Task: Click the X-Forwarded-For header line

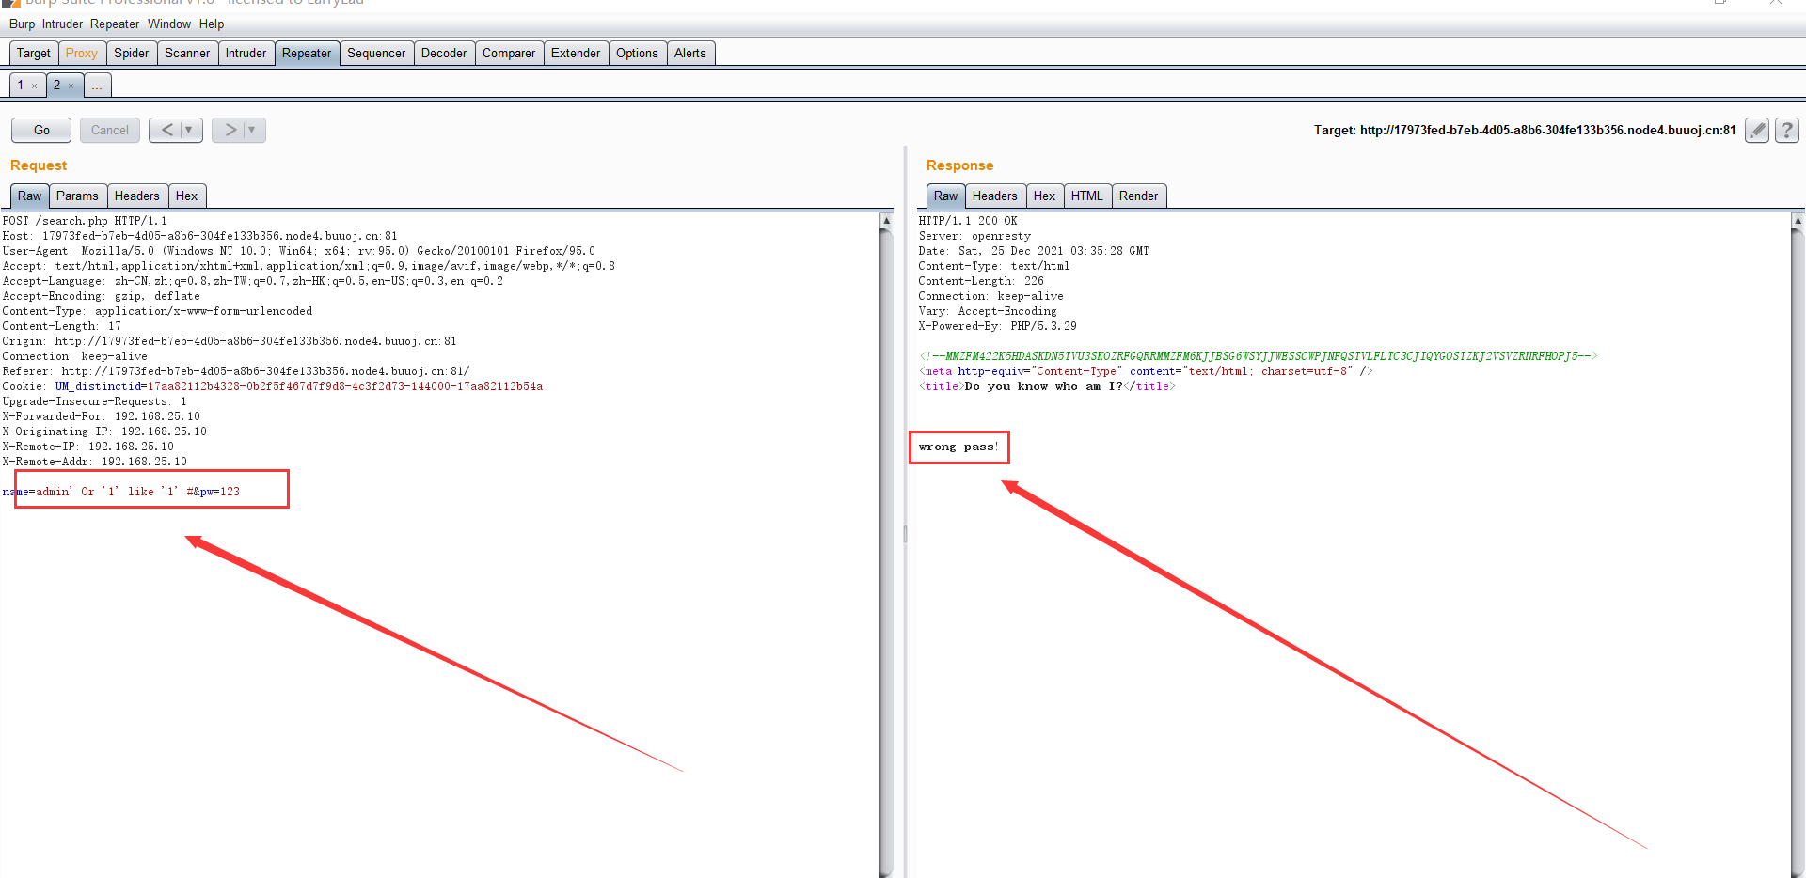Action: pyautogui.click(x=102, y=416)
